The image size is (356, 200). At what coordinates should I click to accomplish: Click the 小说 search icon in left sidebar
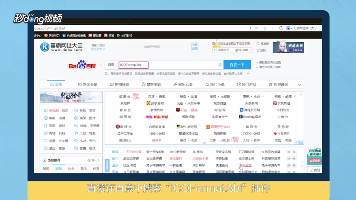76,141
